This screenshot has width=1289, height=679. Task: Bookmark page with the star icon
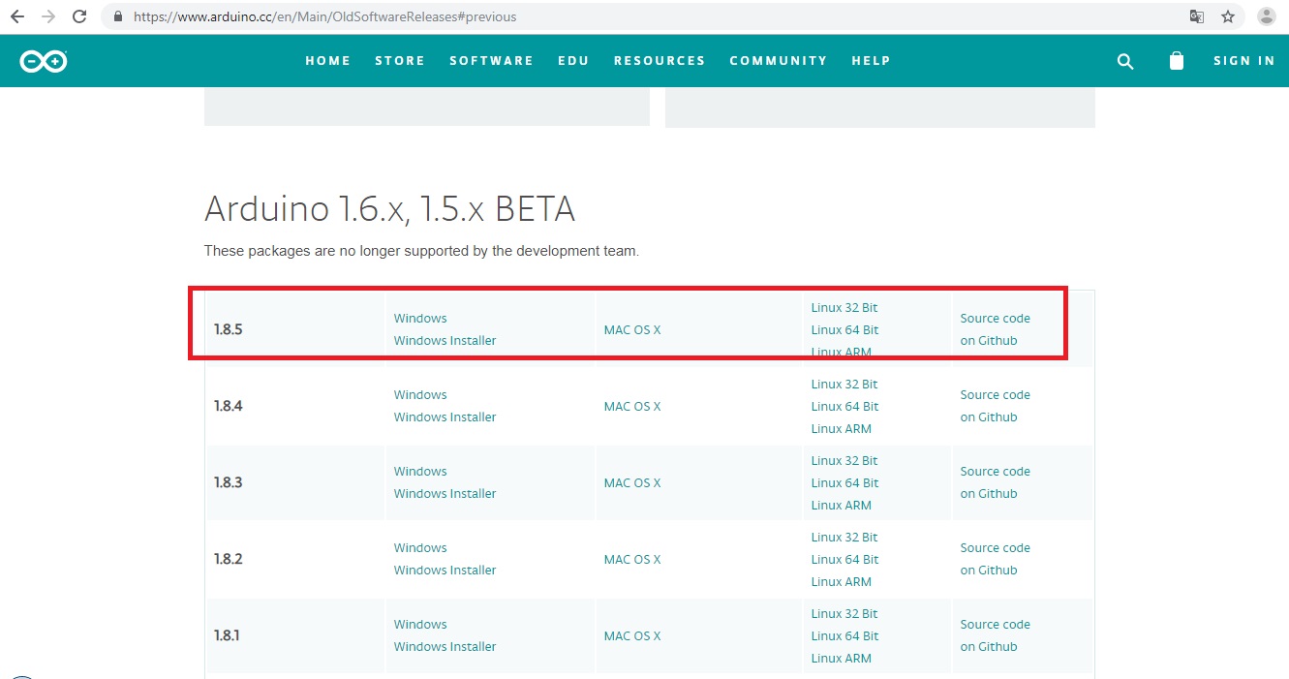(x=1228, y=16)
